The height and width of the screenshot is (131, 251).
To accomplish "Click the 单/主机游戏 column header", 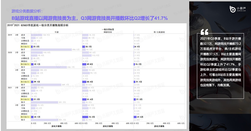I will tap(159, 32).
